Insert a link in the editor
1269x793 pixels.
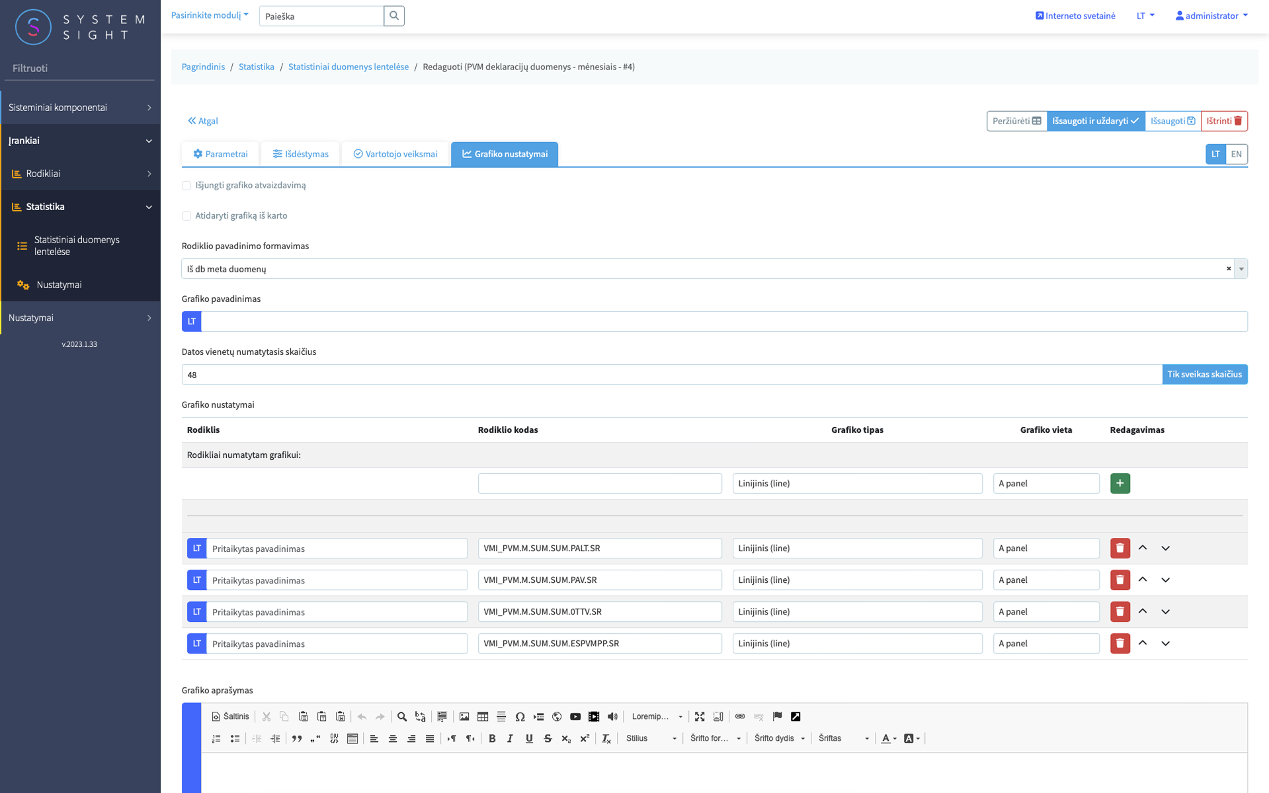[x=740, y=716]
